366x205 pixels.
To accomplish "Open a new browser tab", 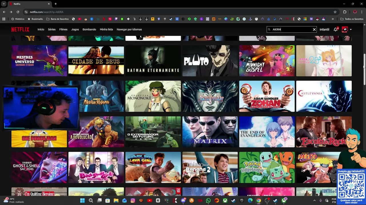I will coord(55,4).
